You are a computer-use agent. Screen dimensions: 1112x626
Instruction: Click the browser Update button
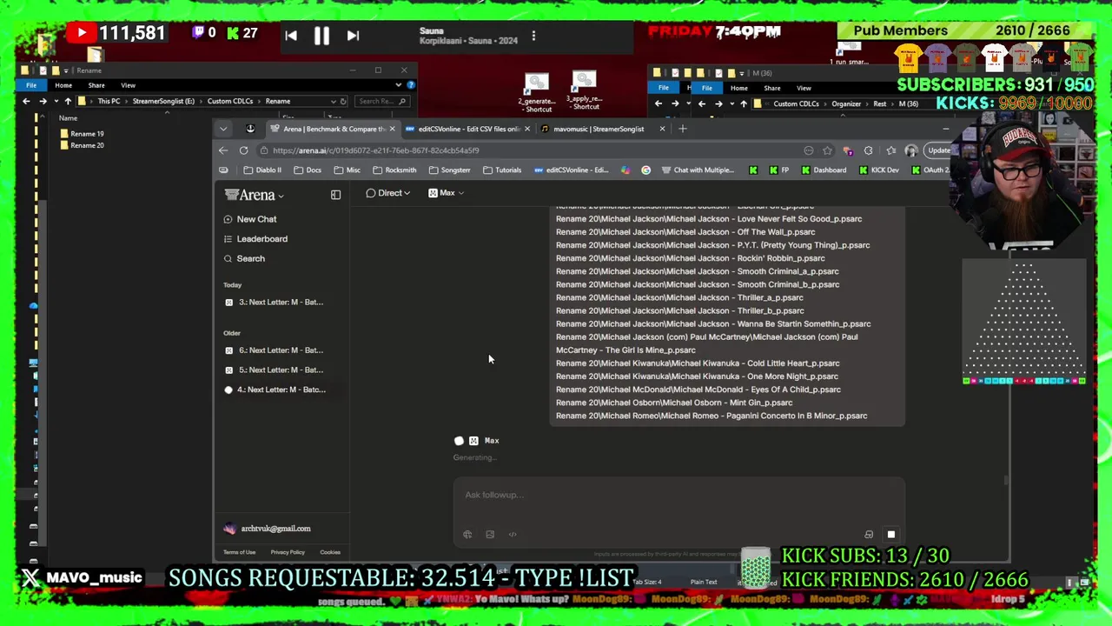(939, 150)
